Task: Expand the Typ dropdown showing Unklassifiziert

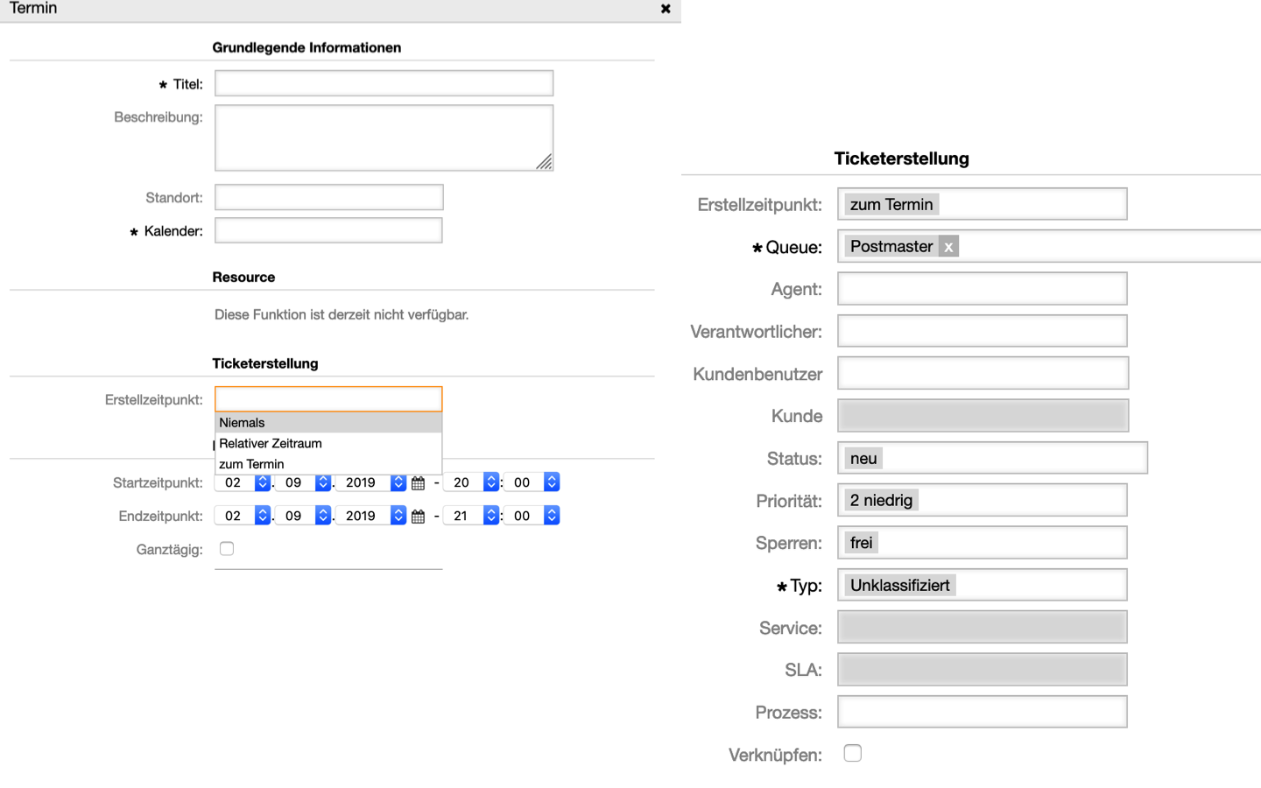Action: 982,586
